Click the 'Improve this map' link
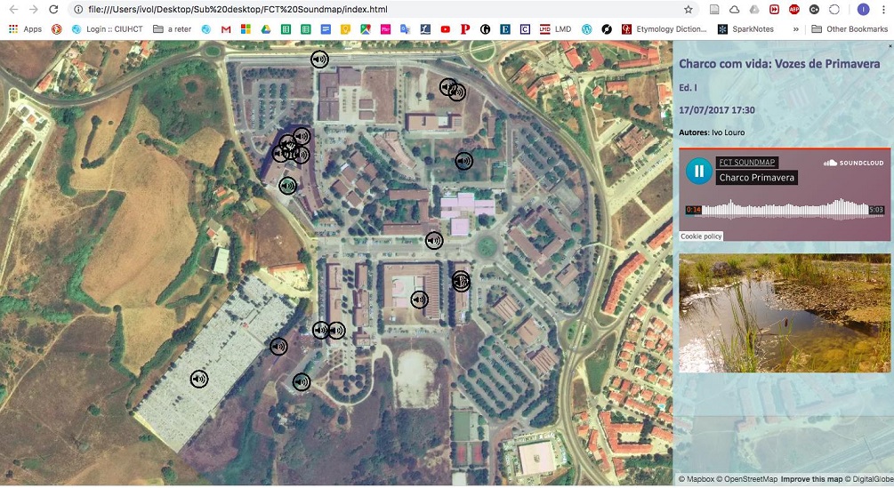Image resolution: width=894 pixels, height=488 pixels. coord(810,479)
